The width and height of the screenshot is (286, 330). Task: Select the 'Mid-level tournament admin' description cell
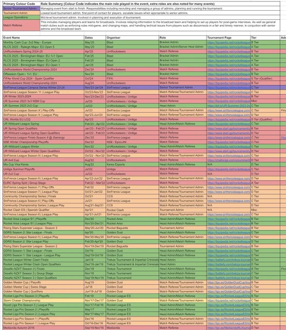point(160,17)
